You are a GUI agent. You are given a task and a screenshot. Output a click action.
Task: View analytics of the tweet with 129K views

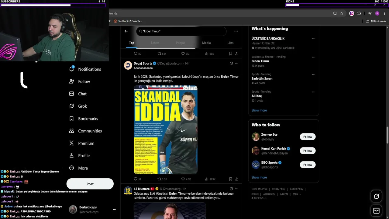coord(210,179)
